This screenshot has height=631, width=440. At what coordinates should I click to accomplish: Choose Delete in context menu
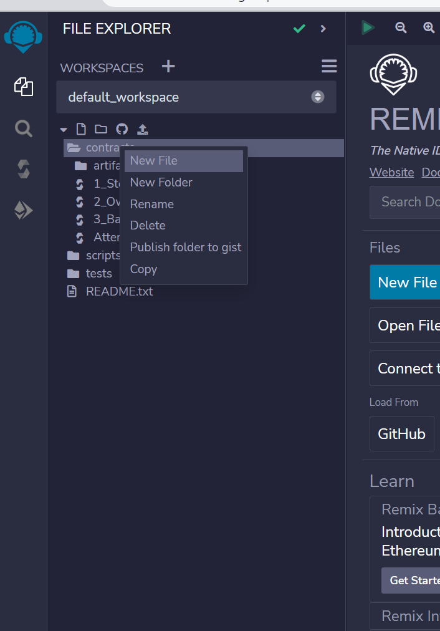[x=183, y=225]
